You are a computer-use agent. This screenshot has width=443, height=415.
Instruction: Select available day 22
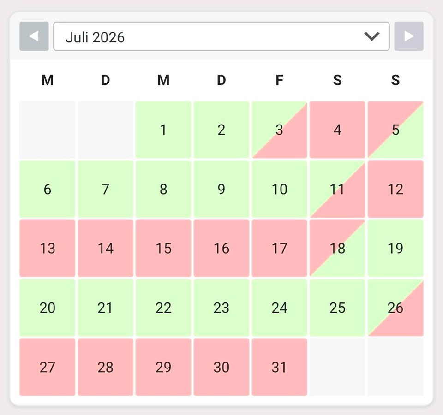tap(163, 308)
